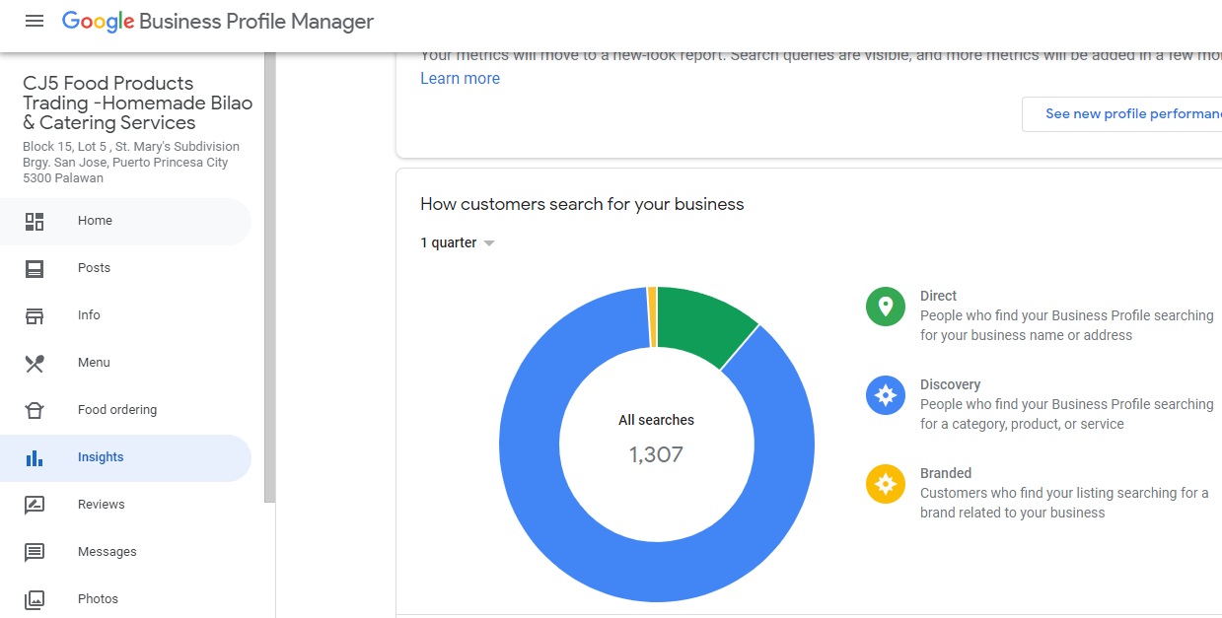Click the Reviews icon in sidebar
This screenshot has height=618, width=1222.
click(x=35, y=505)
